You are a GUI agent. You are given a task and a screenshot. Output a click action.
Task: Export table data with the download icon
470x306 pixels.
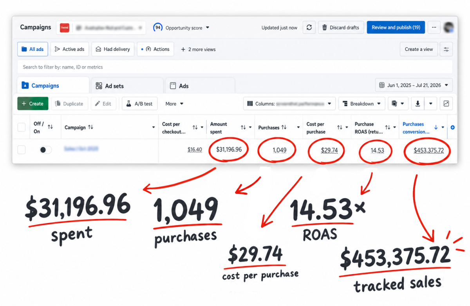[418, 104]
